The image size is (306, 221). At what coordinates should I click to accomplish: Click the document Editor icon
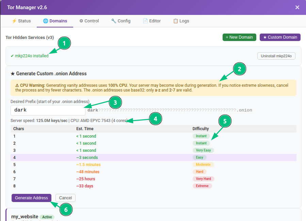click(145, 21)
